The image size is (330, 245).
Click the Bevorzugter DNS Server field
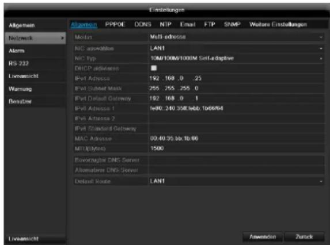point(236,160)
